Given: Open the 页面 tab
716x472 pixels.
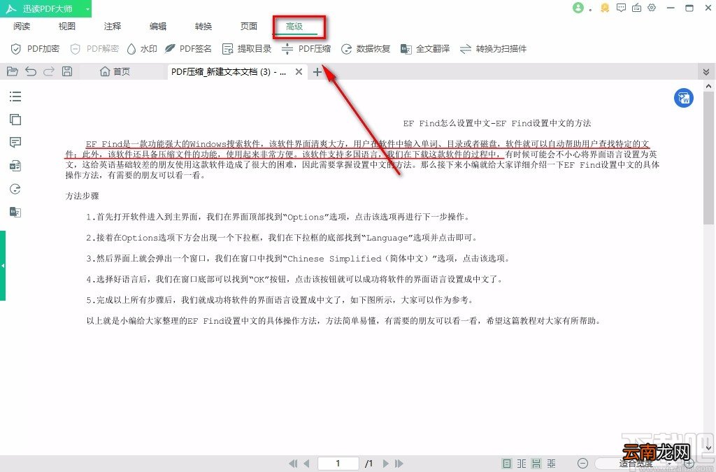Looking at the screenshot, I should pos(249,26).
